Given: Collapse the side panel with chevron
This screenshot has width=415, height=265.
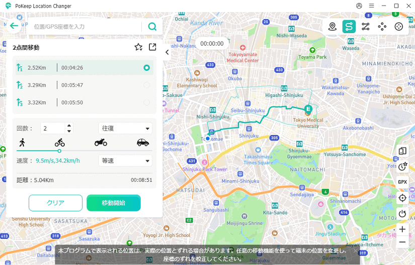Looking at the screenshot, I should point(167,52).
